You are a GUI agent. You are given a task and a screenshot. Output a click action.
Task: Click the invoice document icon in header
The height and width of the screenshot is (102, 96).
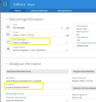pyautogui.click(x=5, y=4)
